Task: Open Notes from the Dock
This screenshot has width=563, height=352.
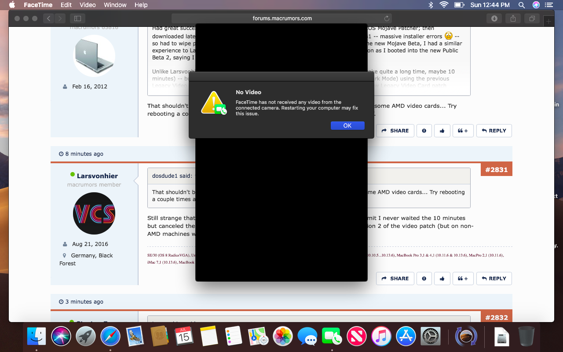Action: 209,337
